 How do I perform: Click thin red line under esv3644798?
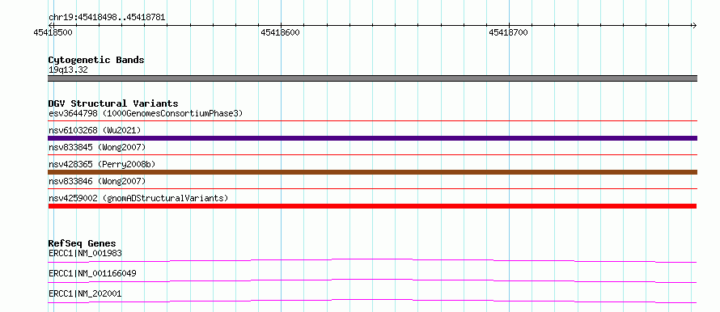point(372,121)
